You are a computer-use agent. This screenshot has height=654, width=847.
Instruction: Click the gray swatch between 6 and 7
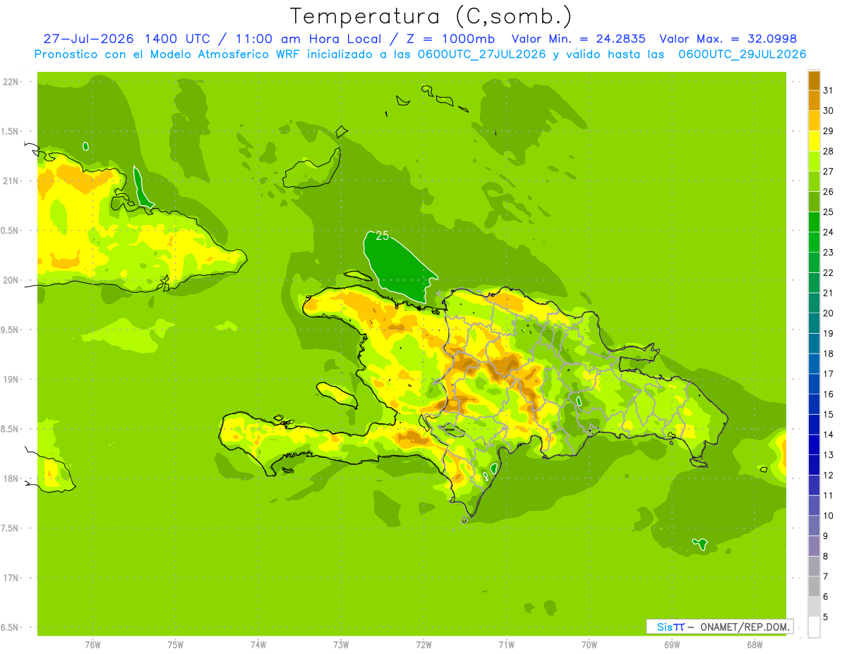(814, 586)
